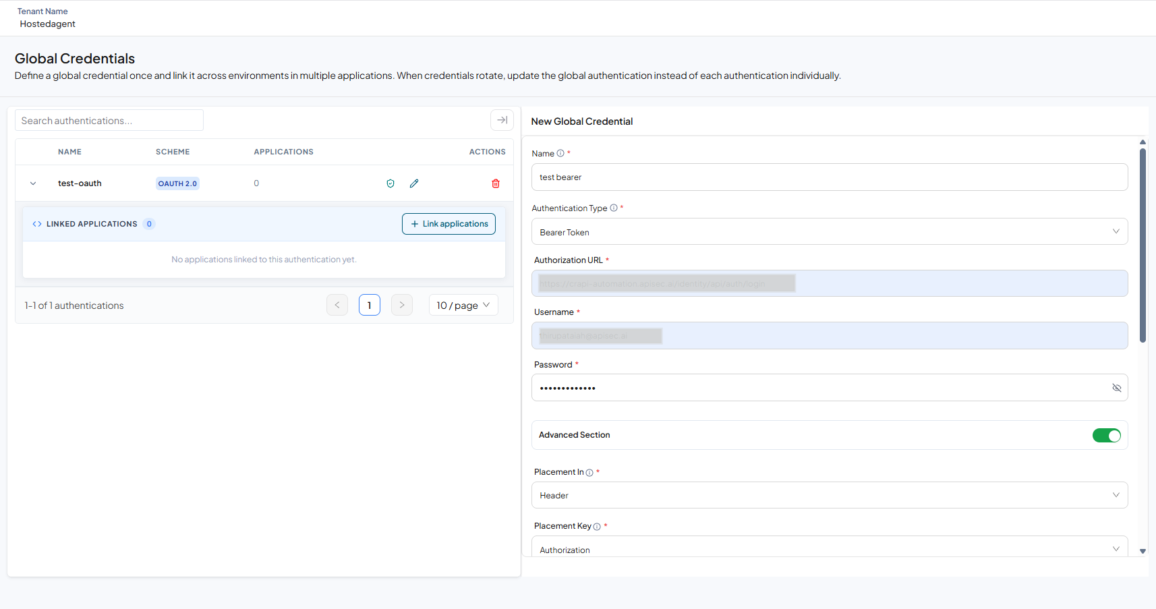Click the Placement In info icon
The image size is (1156, 609).
[589, 473]
